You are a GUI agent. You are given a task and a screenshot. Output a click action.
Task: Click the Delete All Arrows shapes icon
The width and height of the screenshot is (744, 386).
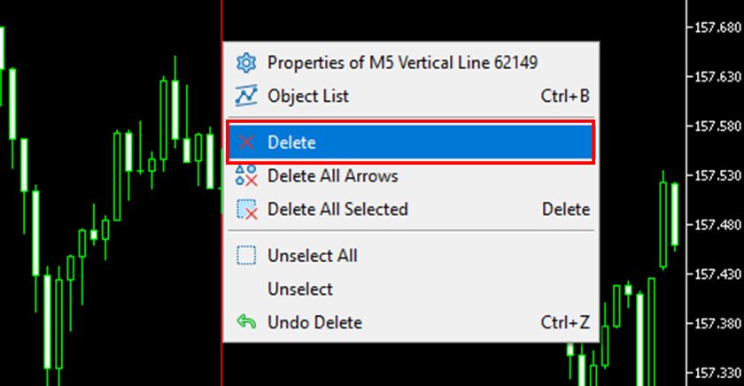pos(246,176)
